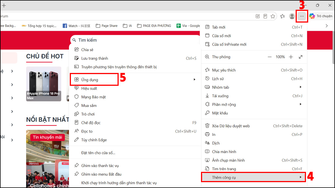This screenshot has height=188, width=335.
Task: Open a new tab with plus button
Action: 4,5
